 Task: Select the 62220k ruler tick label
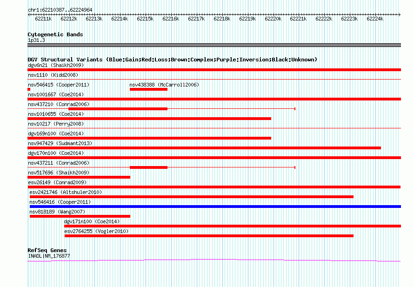point(273,19)
